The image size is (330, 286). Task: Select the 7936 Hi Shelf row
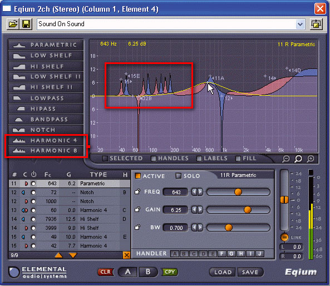click(70, 219)
